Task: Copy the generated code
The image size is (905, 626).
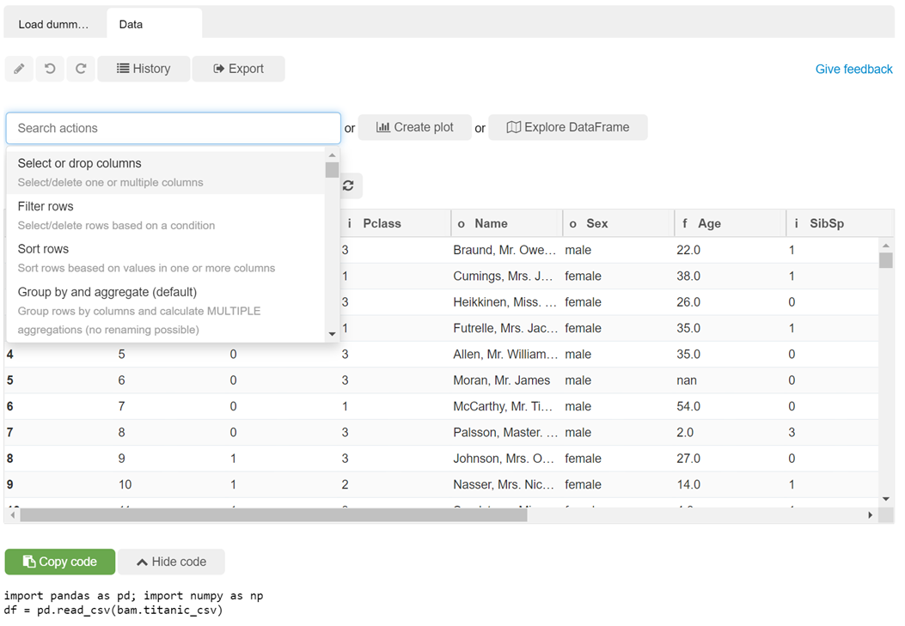Action: pos(60,562)
